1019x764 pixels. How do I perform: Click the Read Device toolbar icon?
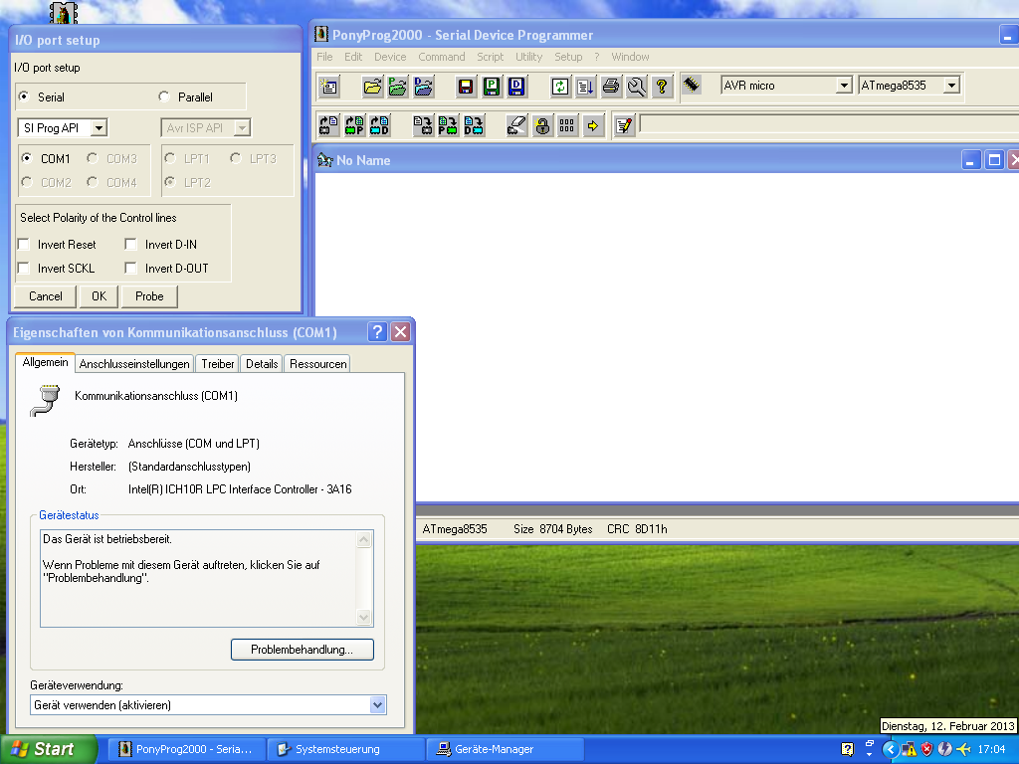(329, 125)
